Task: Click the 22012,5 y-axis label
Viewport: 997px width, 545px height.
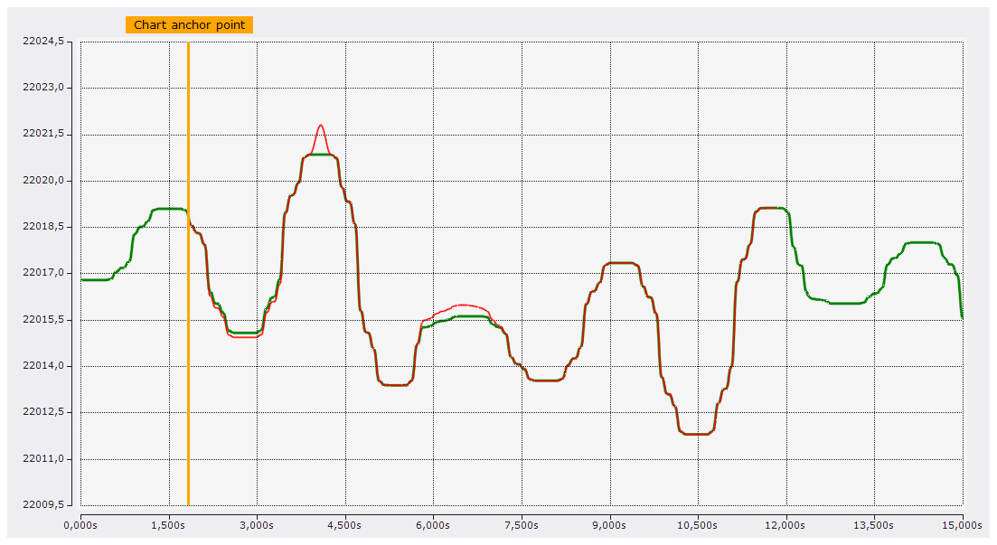Action: click(x=43, y=412)
